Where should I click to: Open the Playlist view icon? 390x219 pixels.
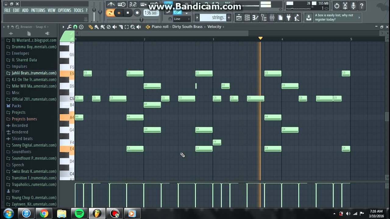239,17
